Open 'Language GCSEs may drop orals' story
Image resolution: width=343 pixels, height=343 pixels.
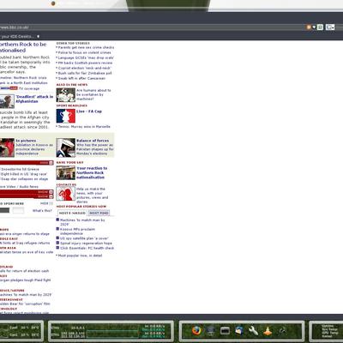coord(86,57)
